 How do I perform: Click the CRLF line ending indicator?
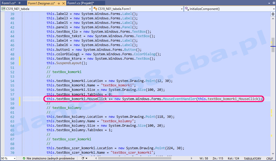click(x=269, y=158)
